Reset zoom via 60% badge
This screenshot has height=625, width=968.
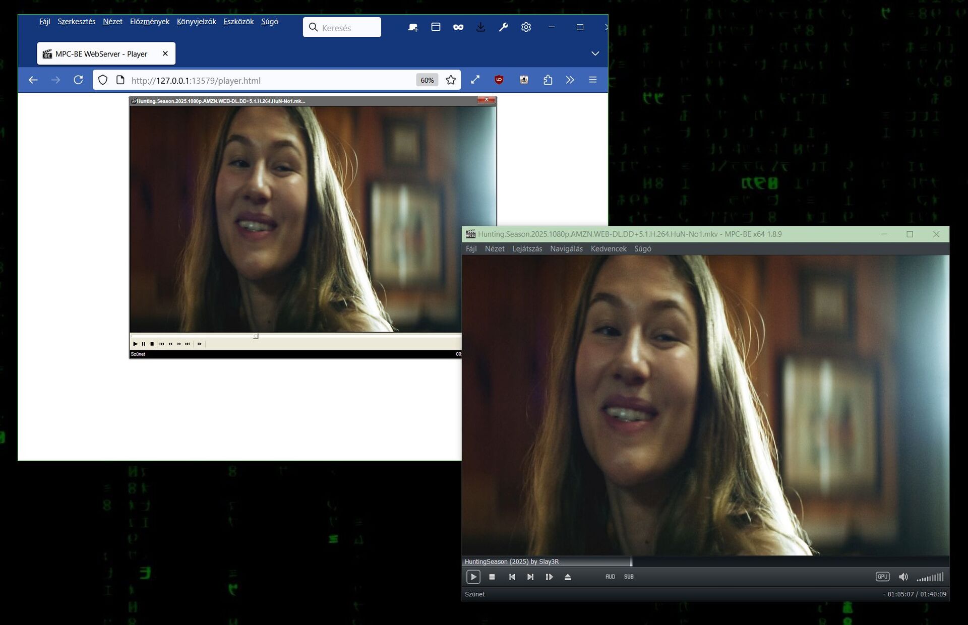pos(427,80)
